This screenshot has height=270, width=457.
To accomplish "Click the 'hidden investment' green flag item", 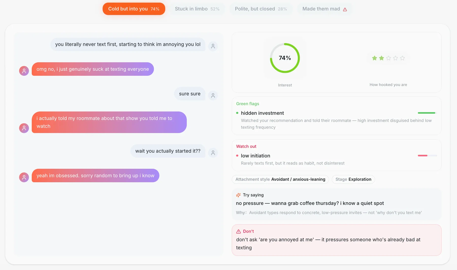I will 337,120.
